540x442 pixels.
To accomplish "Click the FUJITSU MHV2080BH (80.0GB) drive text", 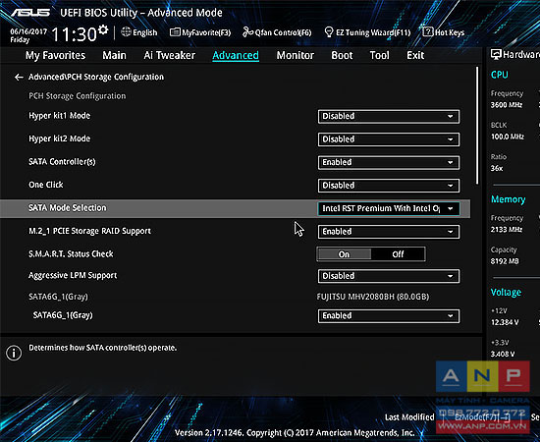I will pos(373,297).
